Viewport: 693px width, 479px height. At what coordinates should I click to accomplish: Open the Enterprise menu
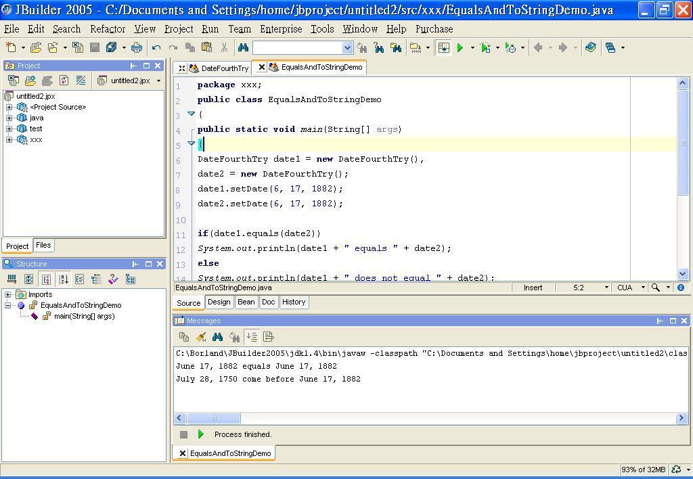281,28
